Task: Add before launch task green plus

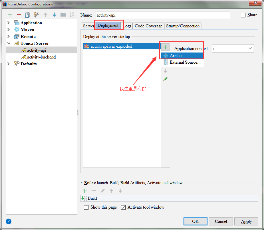Action: (x=85, y=191)
